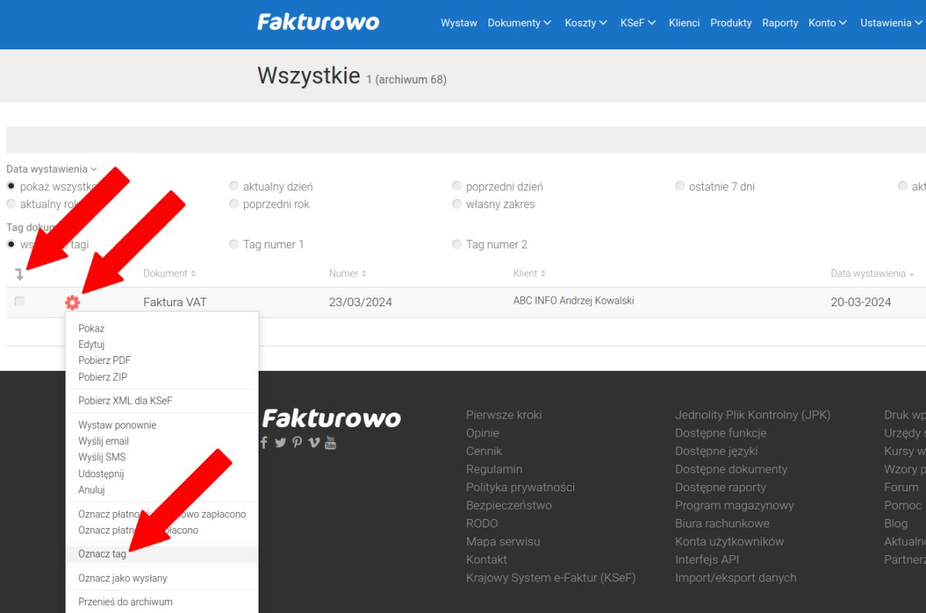Open the YouTube icon in the footer
This screenshot has width=926, height=613.
330,443
